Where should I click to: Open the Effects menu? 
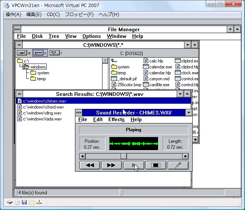[117, 119]
